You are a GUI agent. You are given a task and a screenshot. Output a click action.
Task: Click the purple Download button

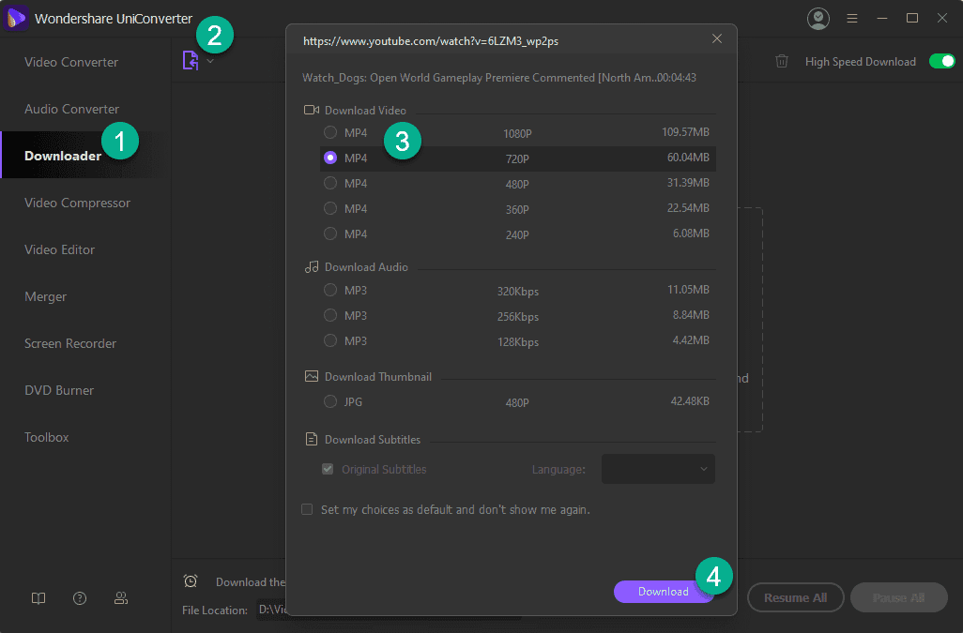click(664, 592)
